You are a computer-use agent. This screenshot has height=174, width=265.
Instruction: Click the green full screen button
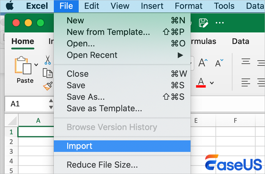[x=41, y=23]
